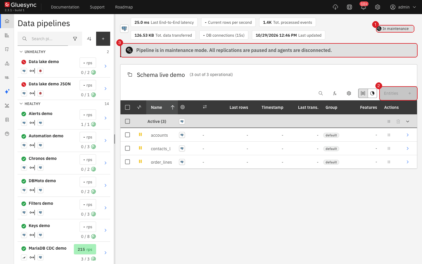Viewport: 422px width, 264px height.
Task: Open Data lake demo pipeline arrow
Action: tap(105, 66)
